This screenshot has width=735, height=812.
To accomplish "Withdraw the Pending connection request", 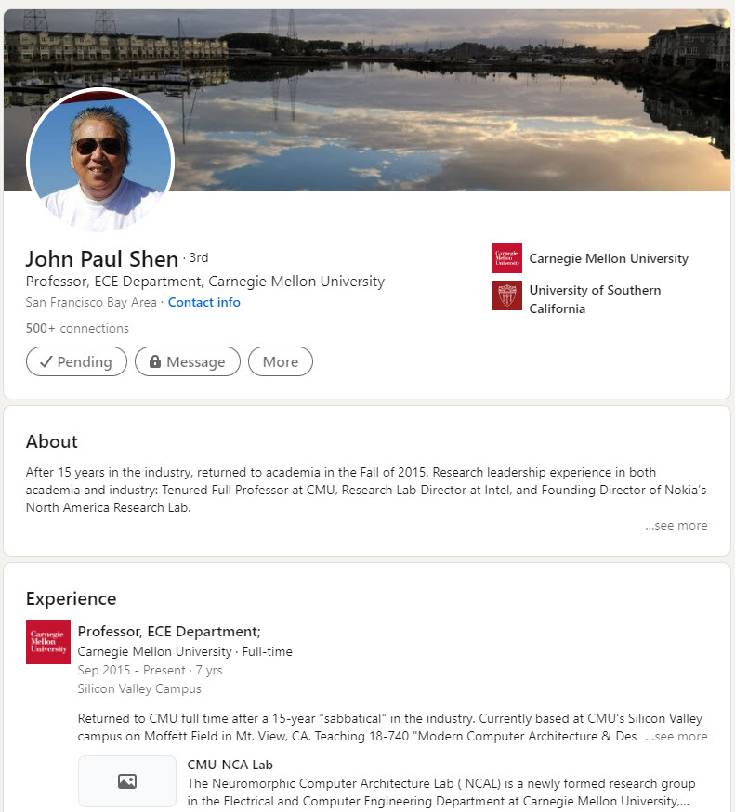I will 76,361.
